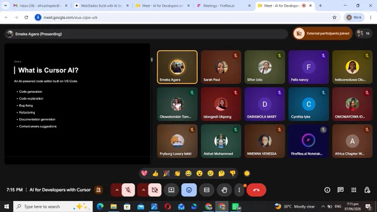Pick reaction skin tone yellow swatch

pyautogui.click(x=247, y=173)
